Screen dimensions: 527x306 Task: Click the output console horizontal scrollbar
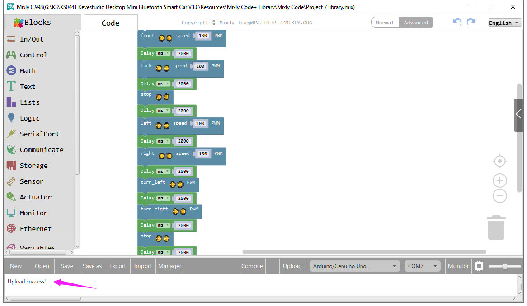(45, 298)
